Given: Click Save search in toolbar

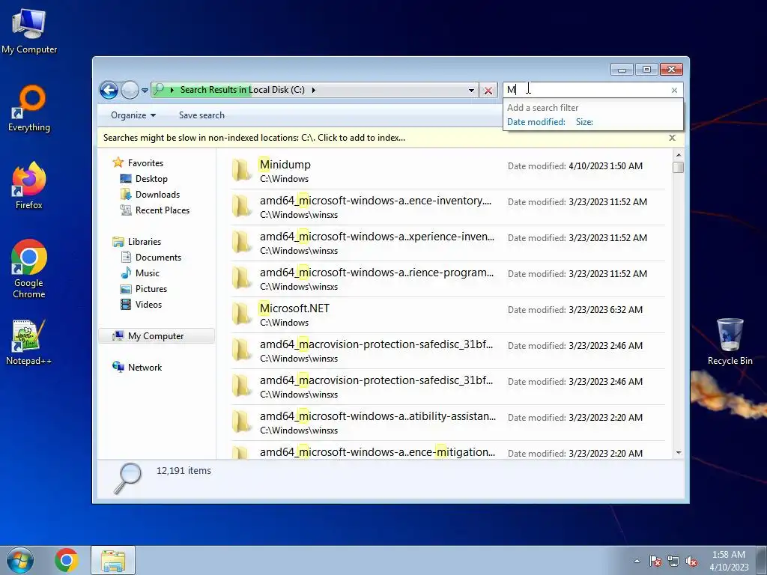Looking at the screenshot, I should point(201,115).
